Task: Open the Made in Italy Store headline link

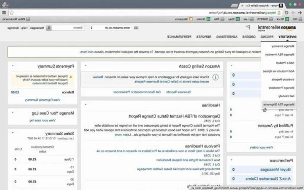Action: pos(158,151)
